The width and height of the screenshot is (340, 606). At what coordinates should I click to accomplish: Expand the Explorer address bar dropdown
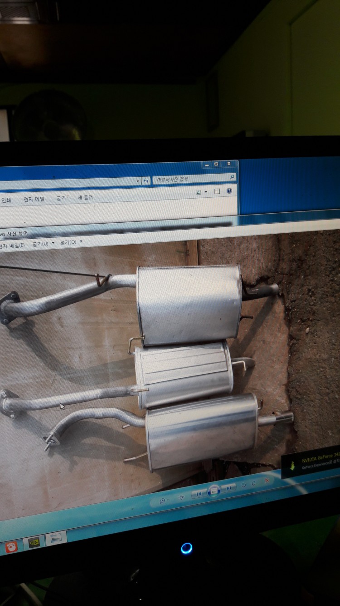point(138,181)
